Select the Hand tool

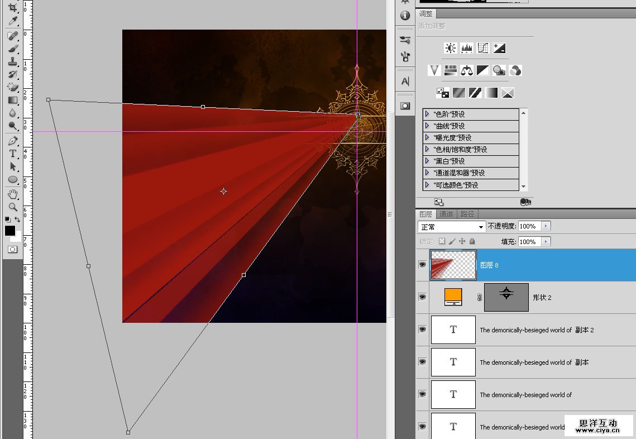point(12,194)
